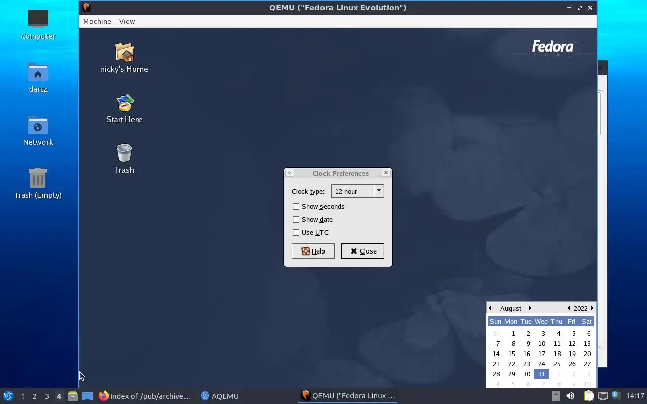
Task: Click the AQEMU taskbar icon
Action: click(219, 396)
